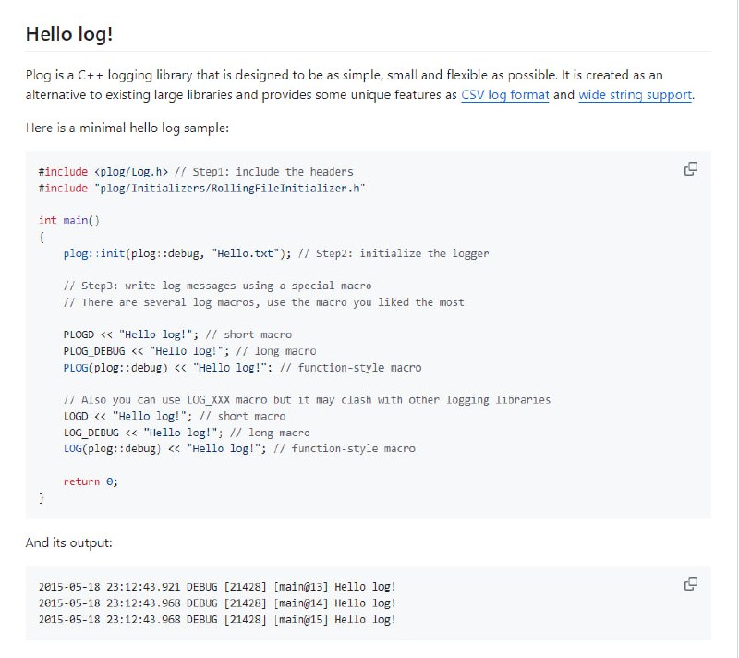Copy the log output block
Screen dimensions: 739x658
tap(690, 583)
